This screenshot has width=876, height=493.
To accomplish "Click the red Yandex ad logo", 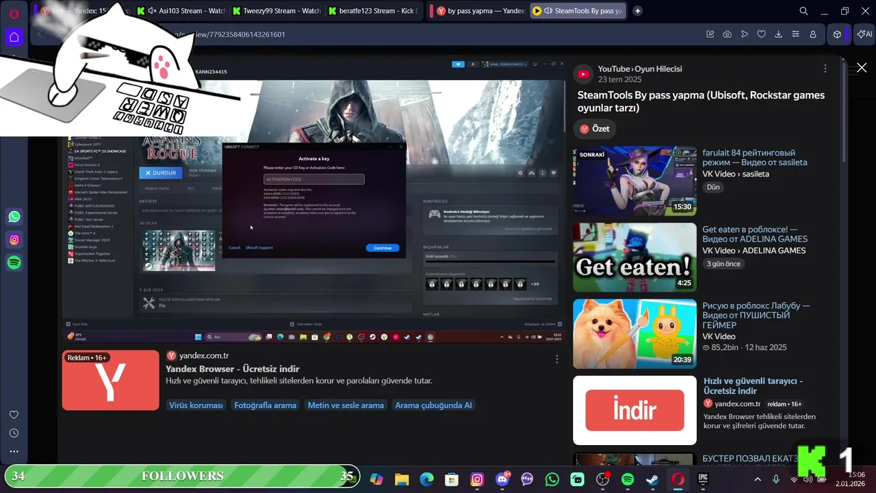I will click(x=110, y=380).
